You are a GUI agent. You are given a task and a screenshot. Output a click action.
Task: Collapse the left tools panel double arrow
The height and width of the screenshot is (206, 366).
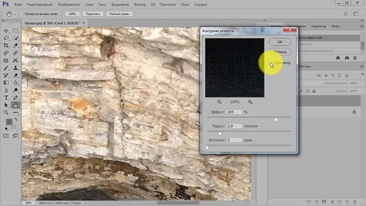[x=3, y=21]
